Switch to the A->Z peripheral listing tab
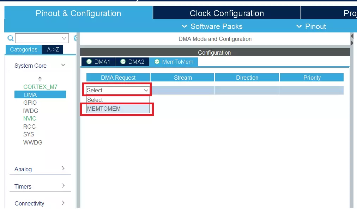This screenshot has width=357, height=209. point(53,49)
